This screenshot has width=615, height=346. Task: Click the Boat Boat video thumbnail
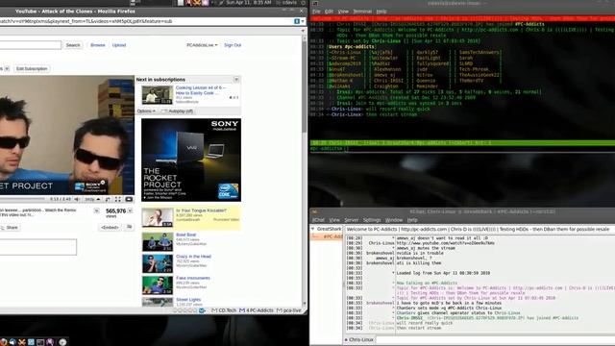click(158, 241)
